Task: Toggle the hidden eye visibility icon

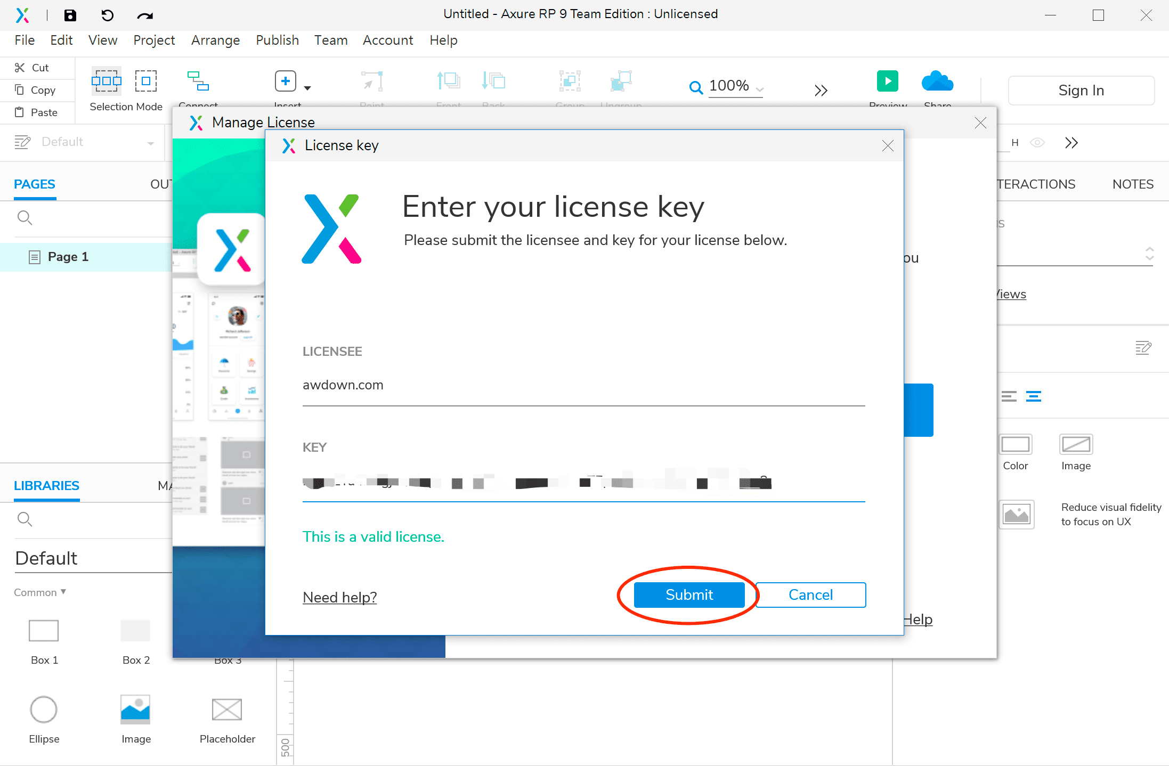Action: pyautogui.click(x=1037, y=143)
